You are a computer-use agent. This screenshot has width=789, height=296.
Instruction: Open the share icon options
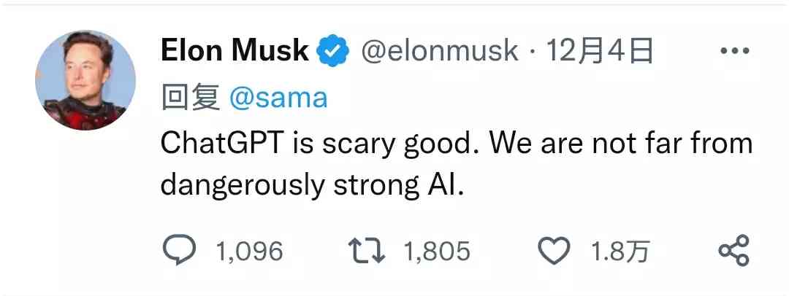point(733,252)
